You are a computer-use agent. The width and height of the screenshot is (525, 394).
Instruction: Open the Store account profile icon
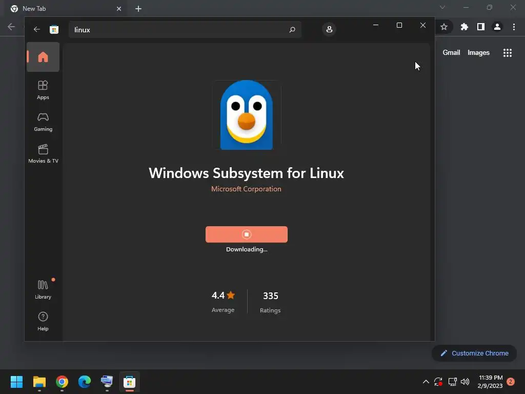[x=329, y=29]
